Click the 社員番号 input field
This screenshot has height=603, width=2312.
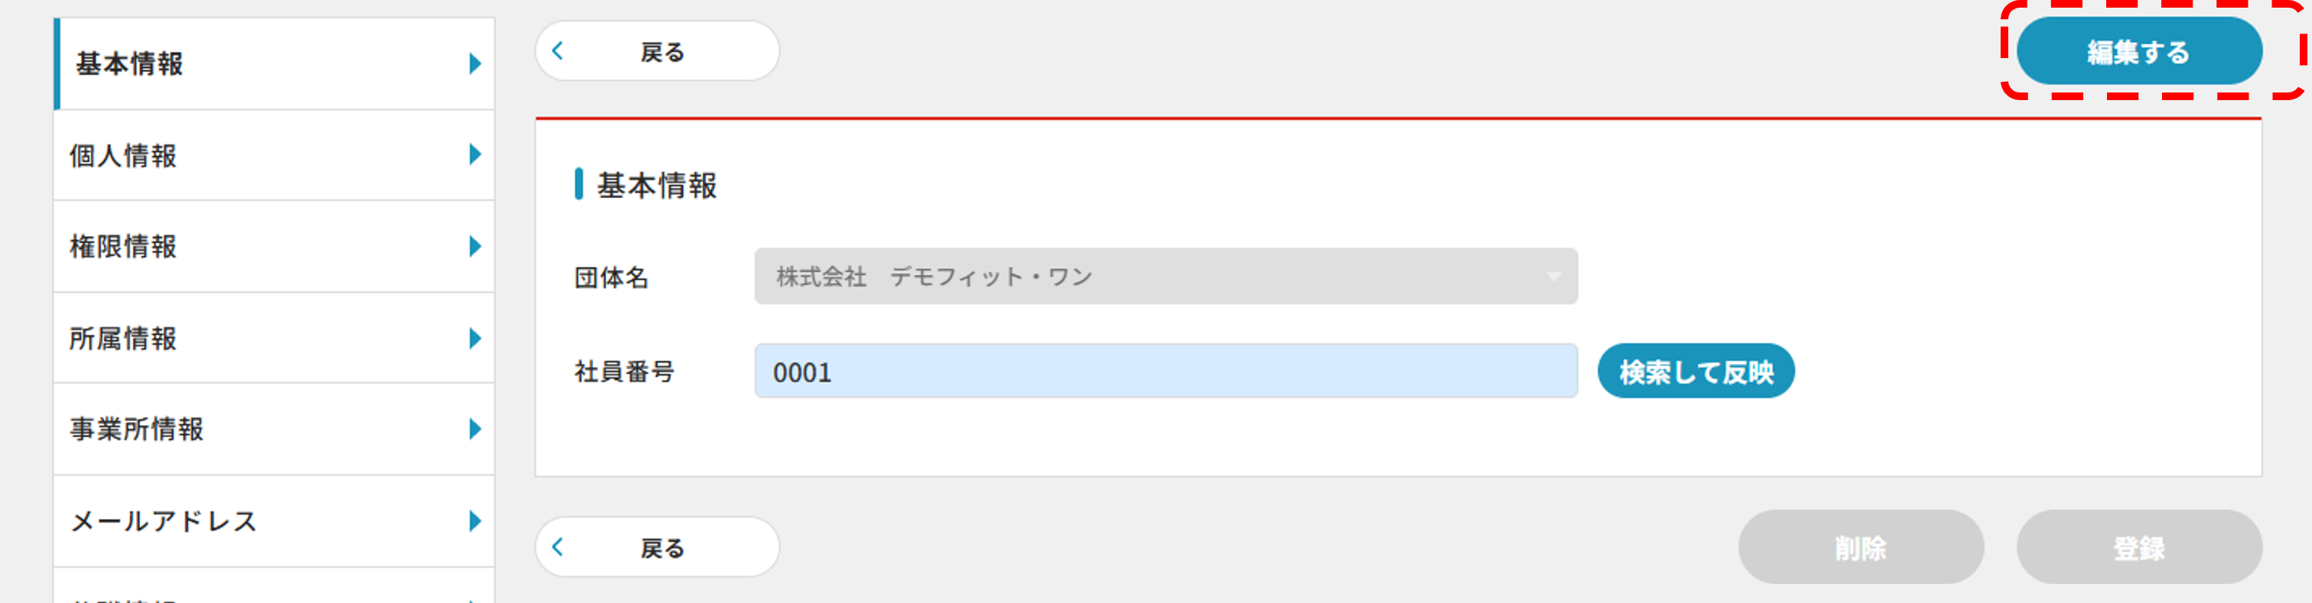pyautogui.click(x=1165, y=372)
